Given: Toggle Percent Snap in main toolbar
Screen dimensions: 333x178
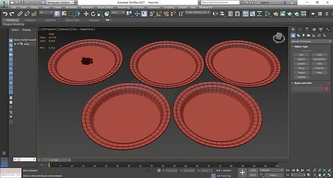Looking at the screenshot, I should click(166, 14).
